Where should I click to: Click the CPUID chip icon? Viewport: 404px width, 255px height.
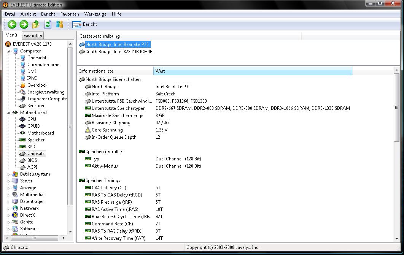pos(23,126)
